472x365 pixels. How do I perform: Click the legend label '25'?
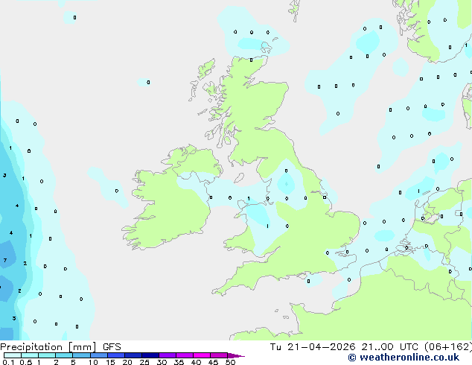point(144,362)
